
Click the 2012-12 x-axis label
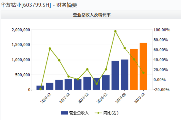tap(65, 98)
